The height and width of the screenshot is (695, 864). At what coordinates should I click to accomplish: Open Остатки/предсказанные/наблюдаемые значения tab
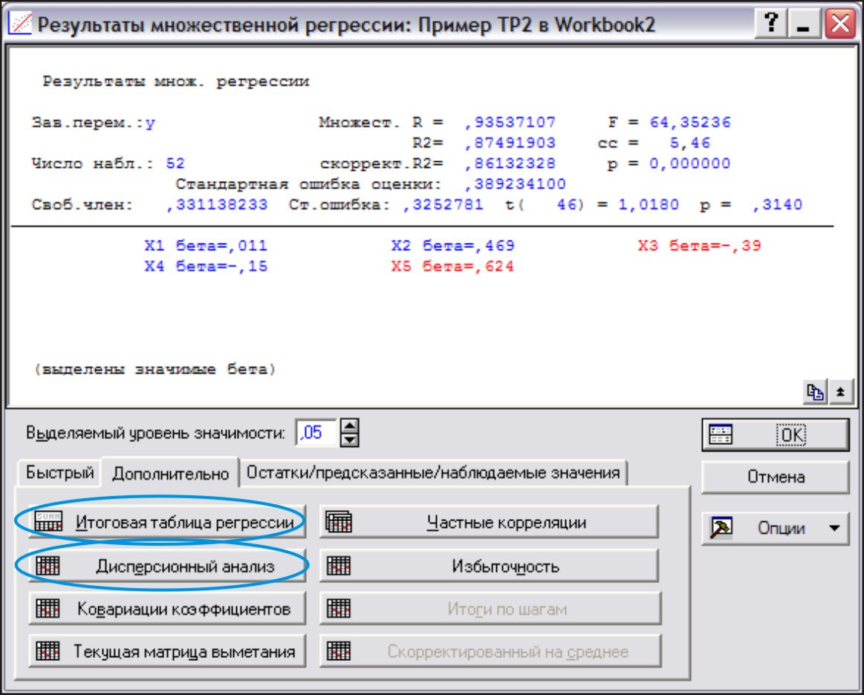(433, 472)
